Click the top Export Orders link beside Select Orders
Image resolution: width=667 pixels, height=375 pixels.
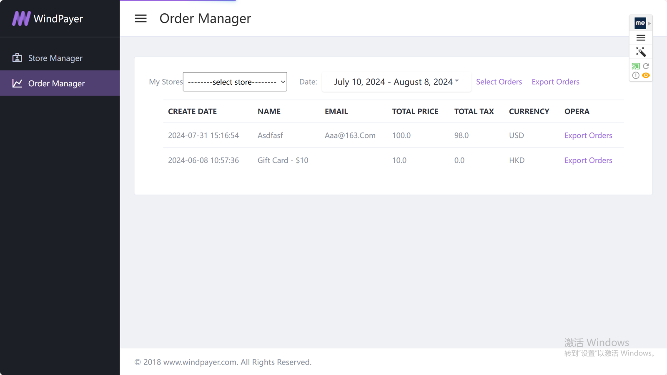coord(555,82)
